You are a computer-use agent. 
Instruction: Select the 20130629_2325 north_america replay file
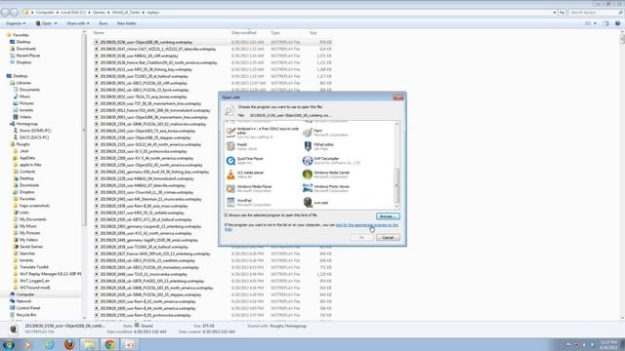(150, 144)
